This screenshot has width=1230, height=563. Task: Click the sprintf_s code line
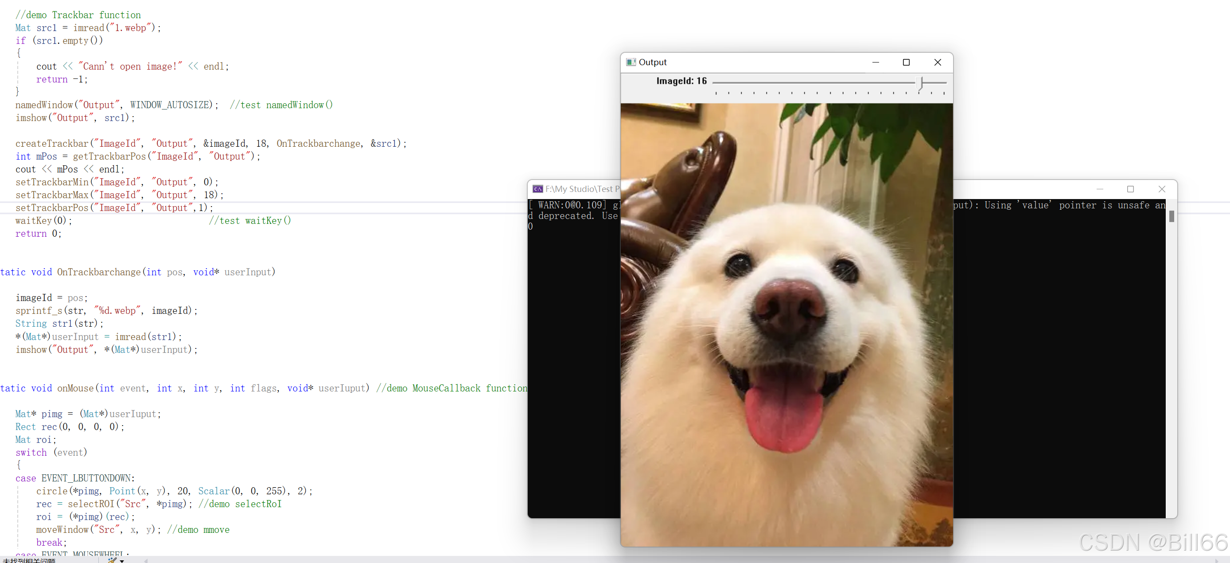point(106,311)
